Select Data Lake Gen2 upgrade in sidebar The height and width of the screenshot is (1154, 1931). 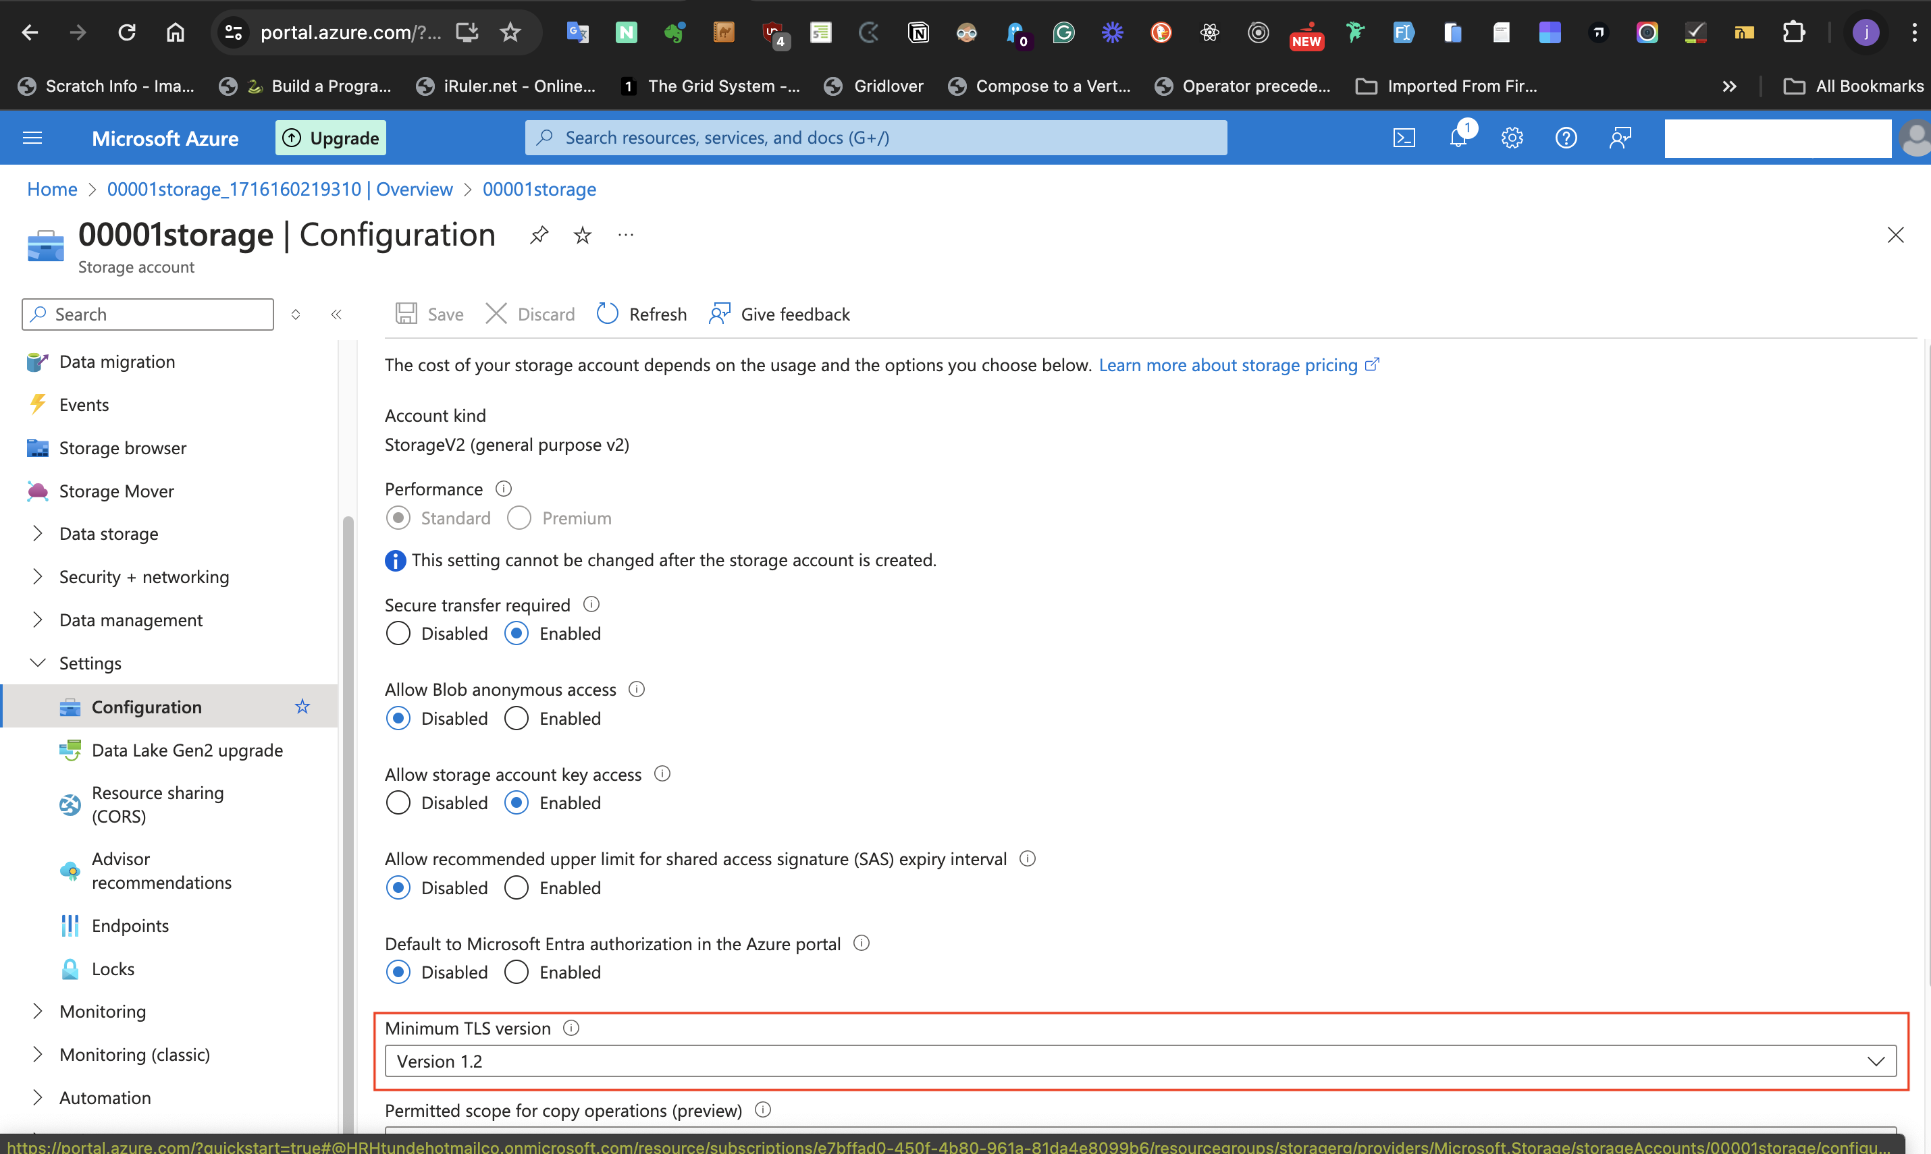click(x=188, y=750)
